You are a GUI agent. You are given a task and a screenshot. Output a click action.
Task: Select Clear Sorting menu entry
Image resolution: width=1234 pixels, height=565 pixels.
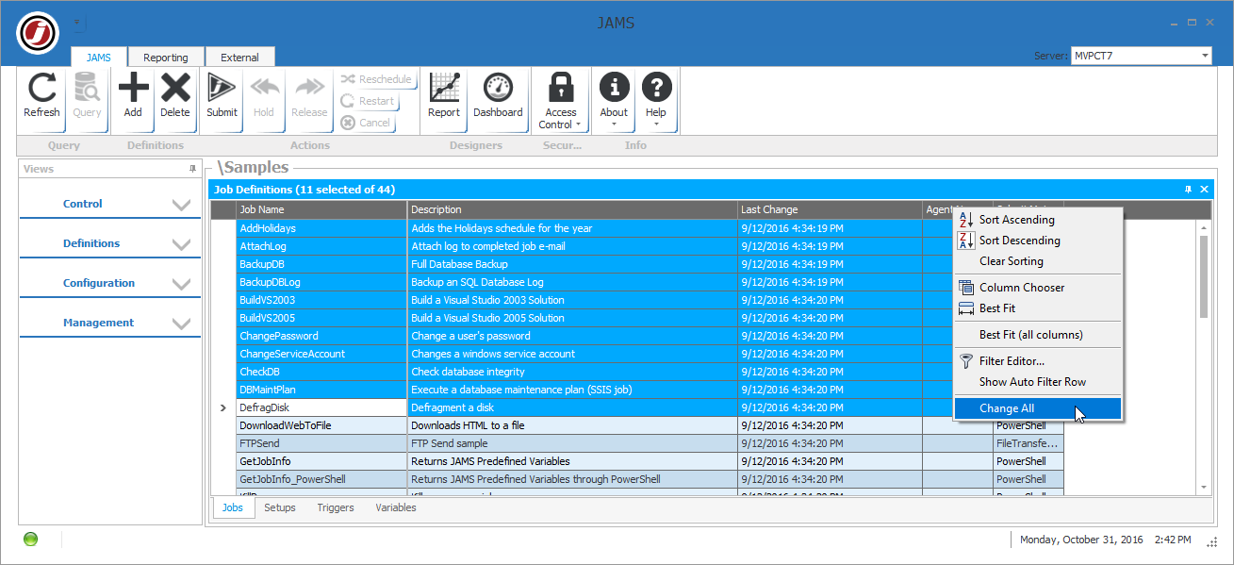(x=1038, y=261)
